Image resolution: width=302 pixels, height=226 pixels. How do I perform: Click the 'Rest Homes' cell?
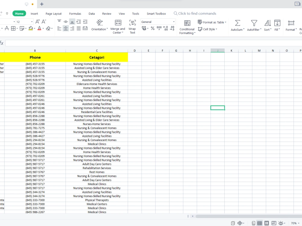click(97, 172)
